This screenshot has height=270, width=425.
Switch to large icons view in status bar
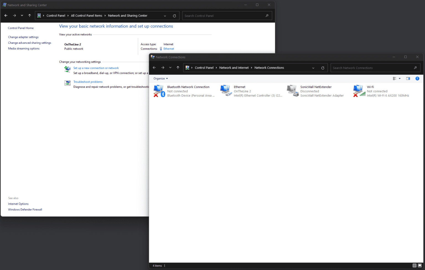point(420,266)
